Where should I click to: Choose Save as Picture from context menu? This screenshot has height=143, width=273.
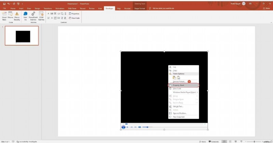pyautogui.click(x=184, y=81)
